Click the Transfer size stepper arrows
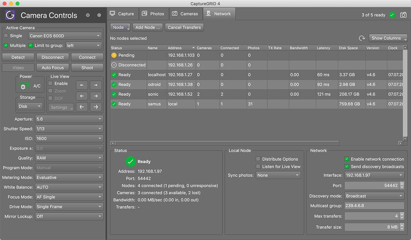Image resolution: width=411 pixels, height=240 pixels. pos(402,227)
